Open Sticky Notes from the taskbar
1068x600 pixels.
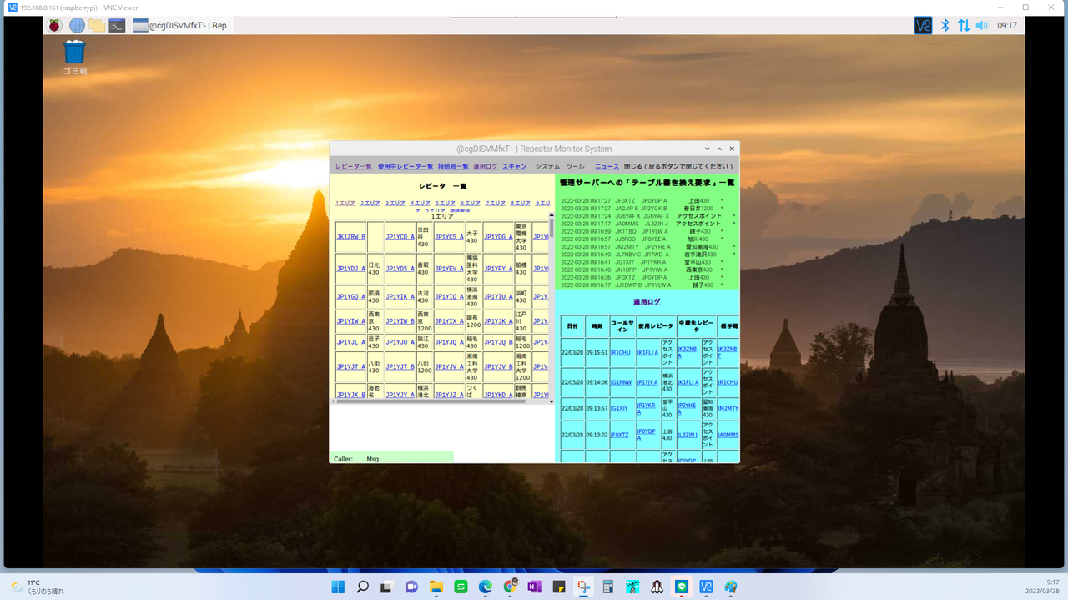(559, 587)
